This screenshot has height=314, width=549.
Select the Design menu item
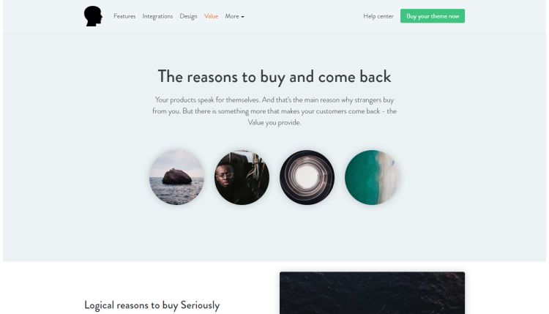point(188,16)
